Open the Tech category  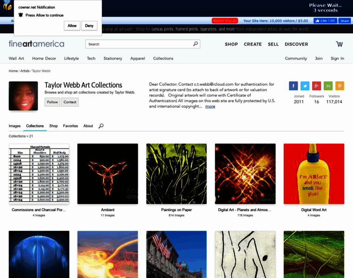pyautogui.click(x=91, y=58)
